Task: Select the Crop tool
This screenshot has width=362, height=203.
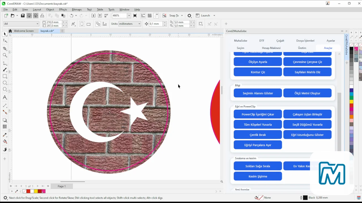Action: (x=5, y=48)
